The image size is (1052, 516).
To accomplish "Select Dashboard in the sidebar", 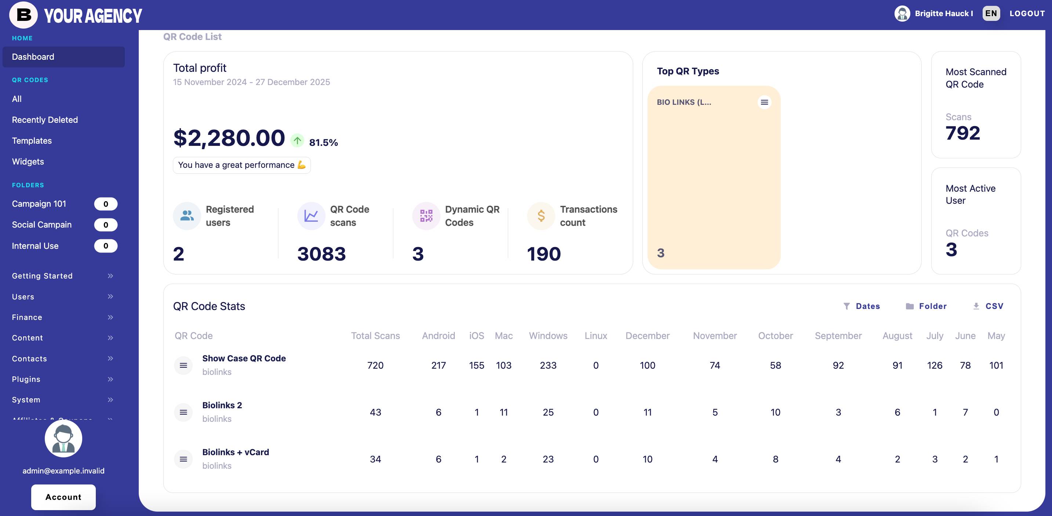I will point(33,57).
